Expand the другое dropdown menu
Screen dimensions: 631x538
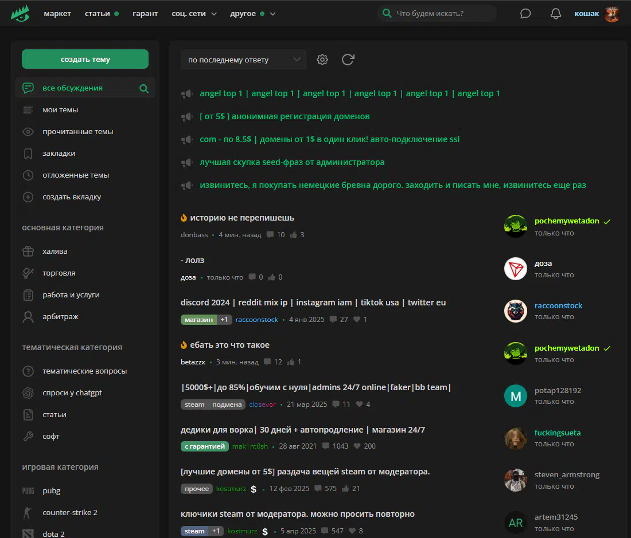point(252,14)
